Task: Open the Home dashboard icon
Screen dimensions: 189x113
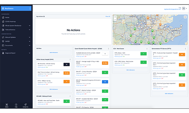Action: tap(3, 17)
